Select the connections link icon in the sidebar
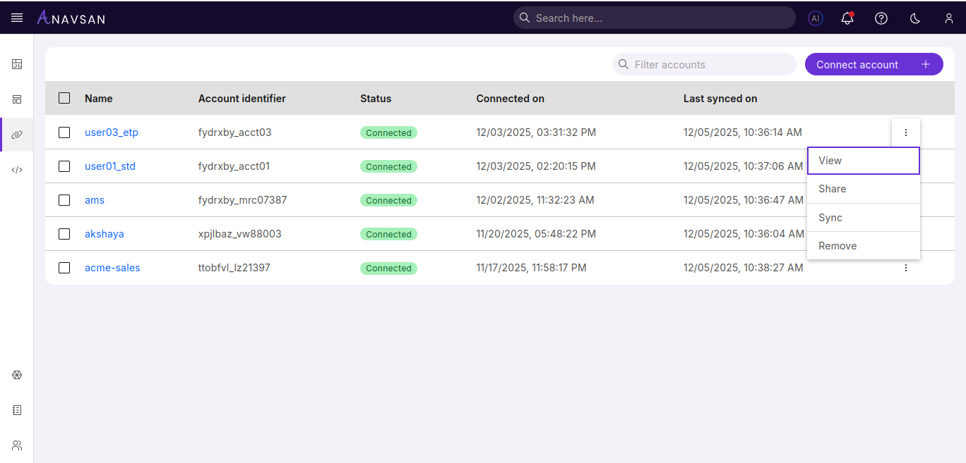 click(x=16, y=134)
